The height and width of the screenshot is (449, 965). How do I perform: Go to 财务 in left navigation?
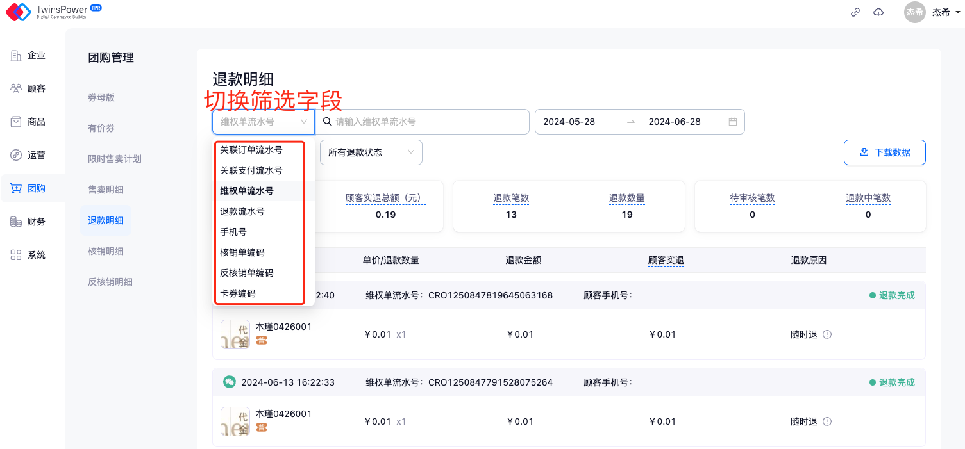pos(36,222)
